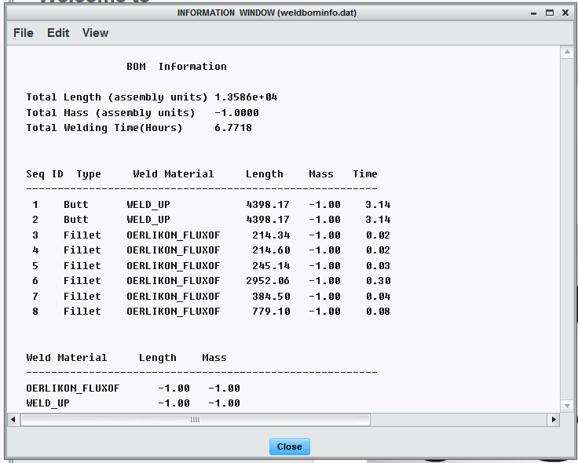
Task: Select total mass value -1.0000
Action: [x=236, y=113]
